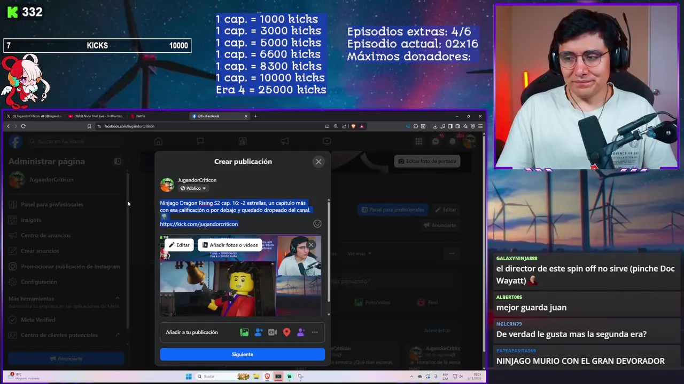684x384 pixels.
Task: Click the Brave Shields lion icon
Action: coord(353,126)
